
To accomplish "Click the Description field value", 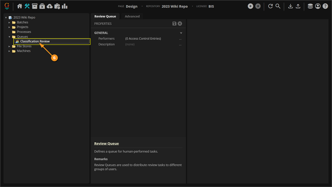I will pos(130,44).
